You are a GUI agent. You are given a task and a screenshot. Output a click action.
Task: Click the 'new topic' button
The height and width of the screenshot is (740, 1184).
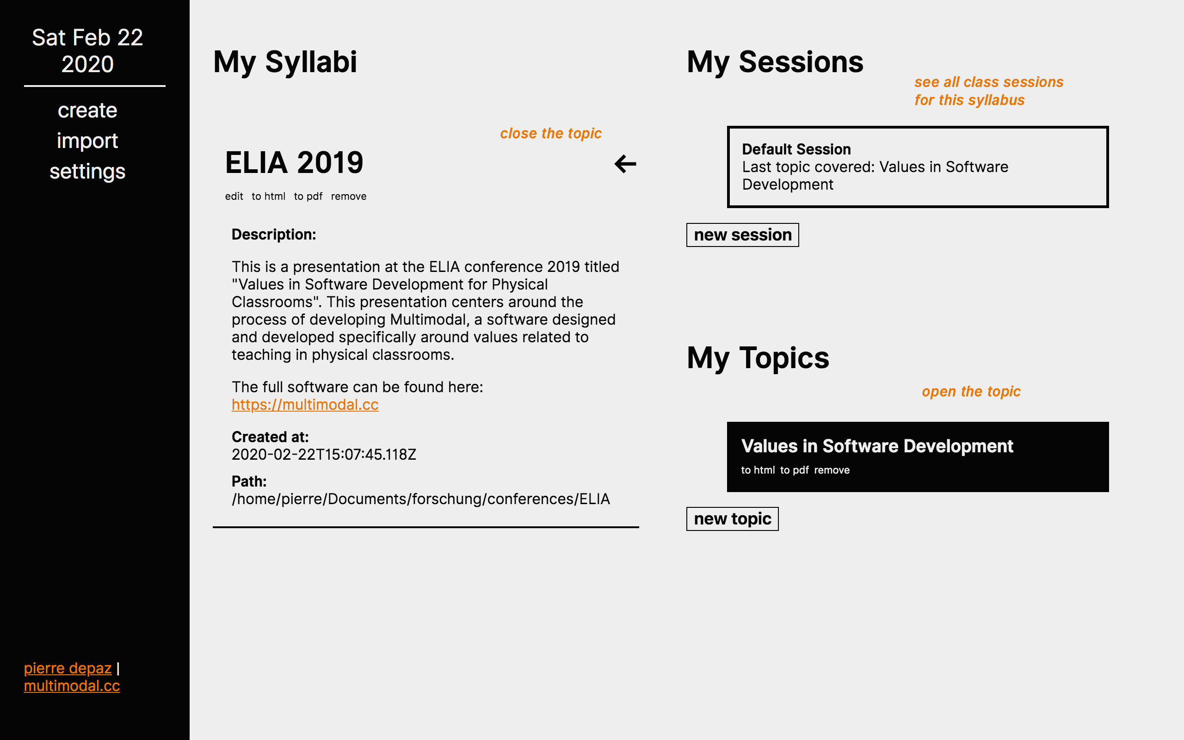click(732, 518)
